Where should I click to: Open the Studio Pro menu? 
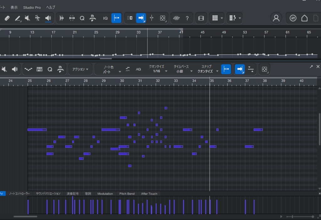click(32, 7)
